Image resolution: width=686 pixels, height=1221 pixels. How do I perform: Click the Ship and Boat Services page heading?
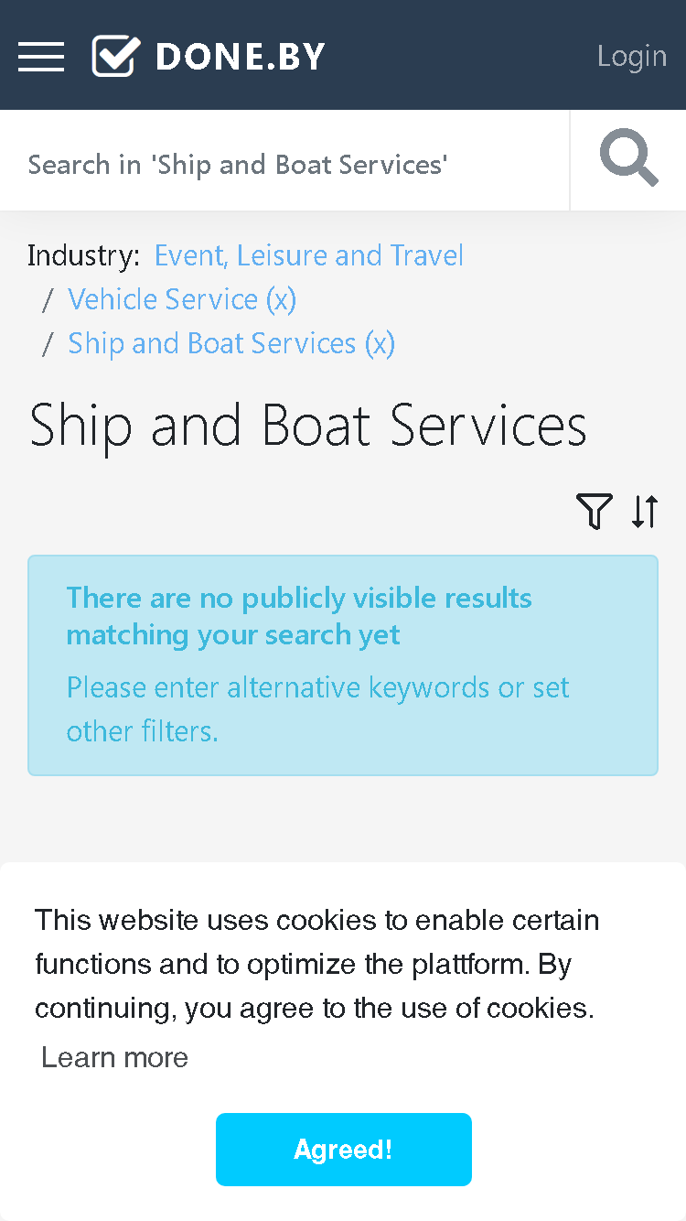pos(308,426)
